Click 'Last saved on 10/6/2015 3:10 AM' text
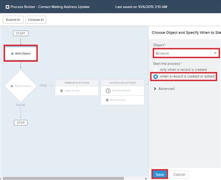 [x=141, y=7]
